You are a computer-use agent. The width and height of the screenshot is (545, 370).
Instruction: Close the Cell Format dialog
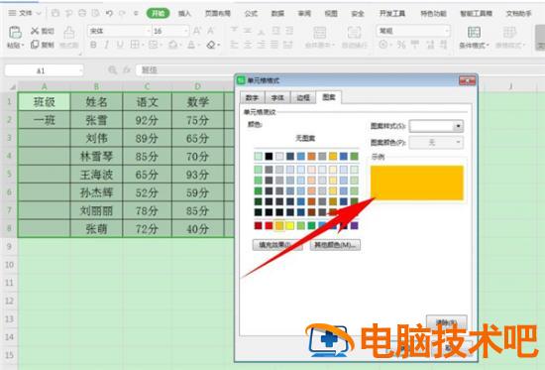pyautogui.click(x=467, y=80)
